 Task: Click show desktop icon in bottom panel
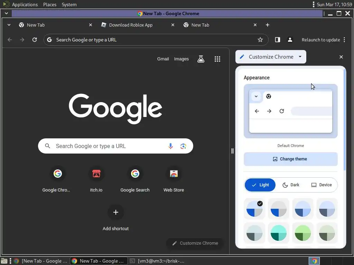(4, 261)
